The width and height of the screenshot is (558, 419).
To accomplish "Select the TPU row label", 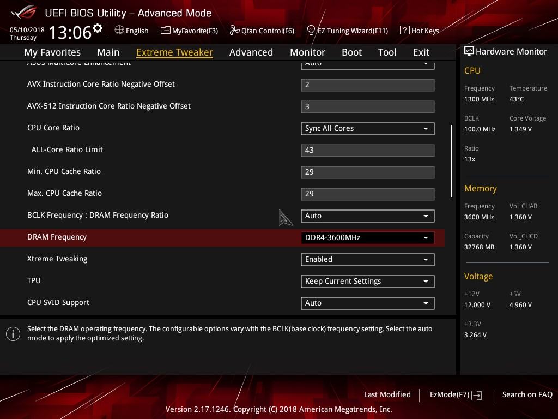I will 34,280.
